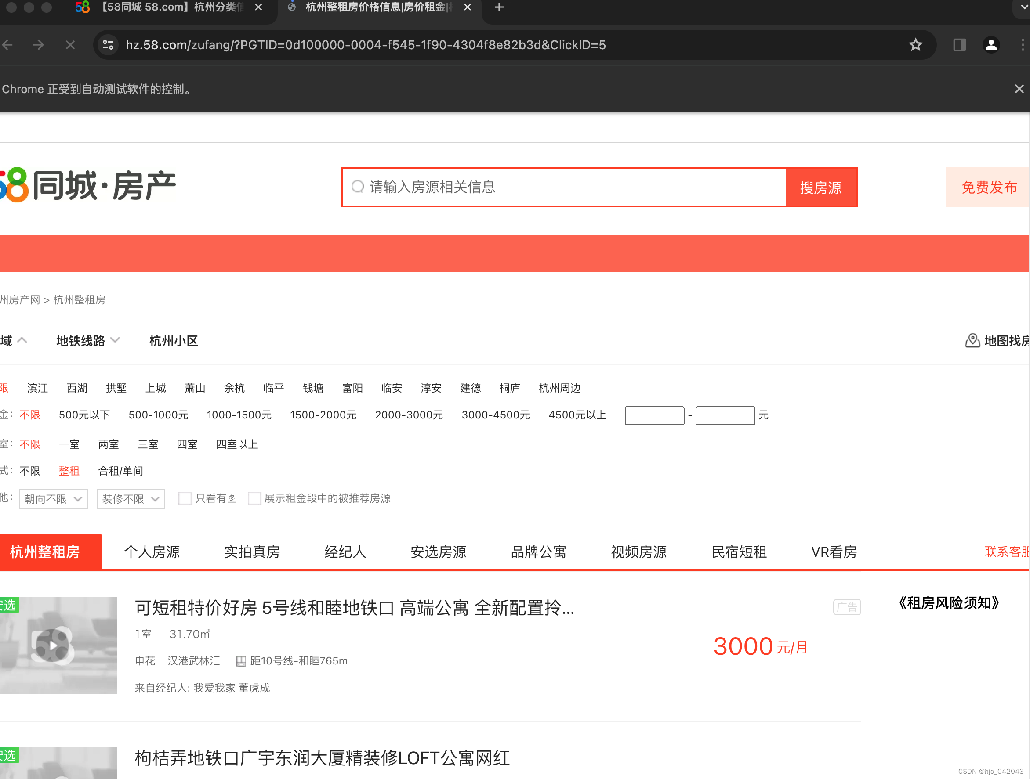The image size is (1030, 779).
Task: Switch to 安选房源 tab
Action: tap(438, 552)
